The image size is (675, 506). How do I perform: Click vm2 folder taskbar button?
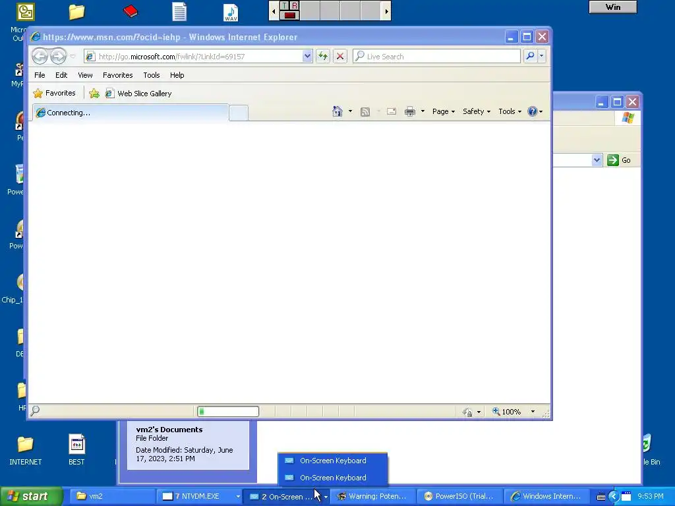[111, 496]
